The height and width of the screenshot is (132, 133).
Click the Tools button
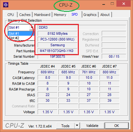coord(65,126)
